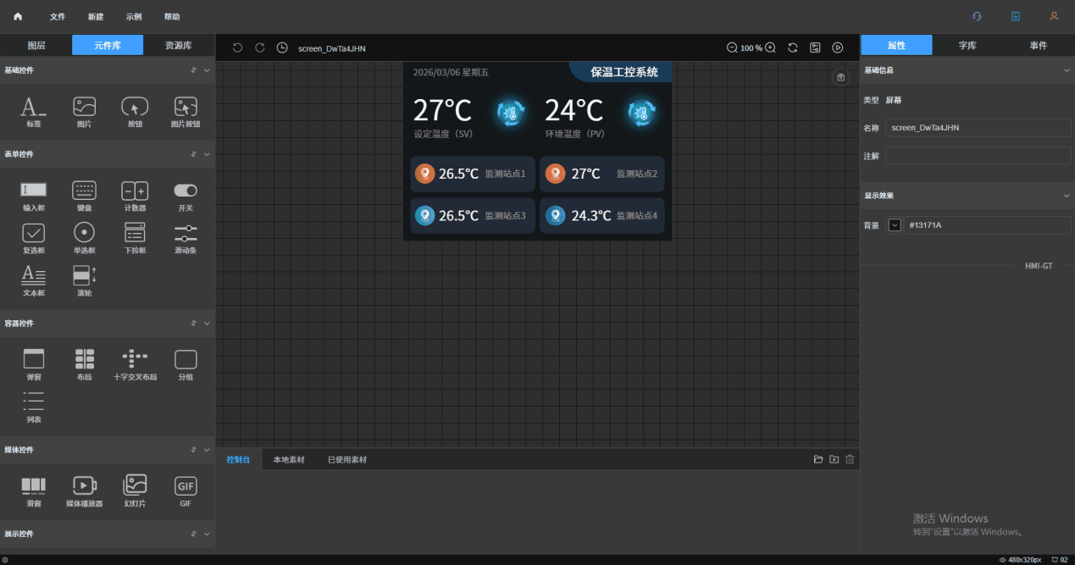Click the round package icon on the canvas
The height and width of the screenshot is (565, 1075).
pyautogui.click(x=840, y=77)
